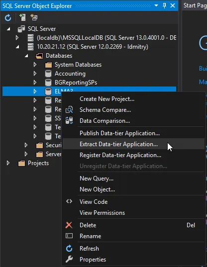The height and width of the screenshot is (267, 207).
Task: Click the (localdb) server icon
Action: pos(30,38)
